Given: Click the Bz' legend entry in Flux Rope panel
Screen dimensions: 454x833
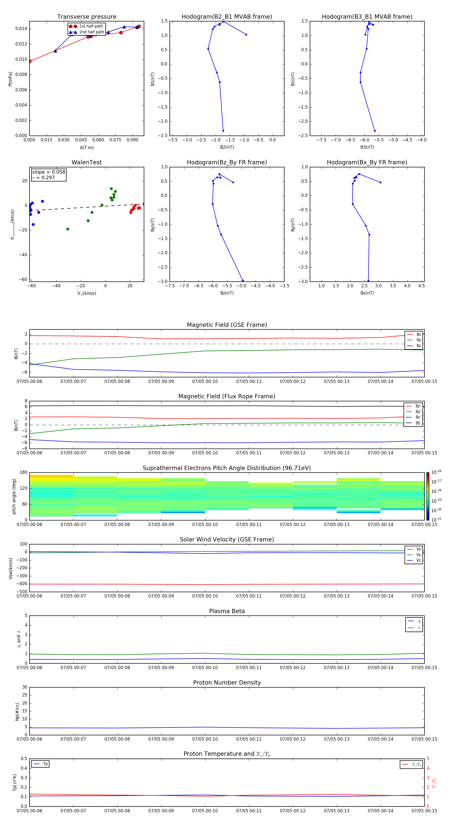Looking at the screenshot, I should point(413,417).
